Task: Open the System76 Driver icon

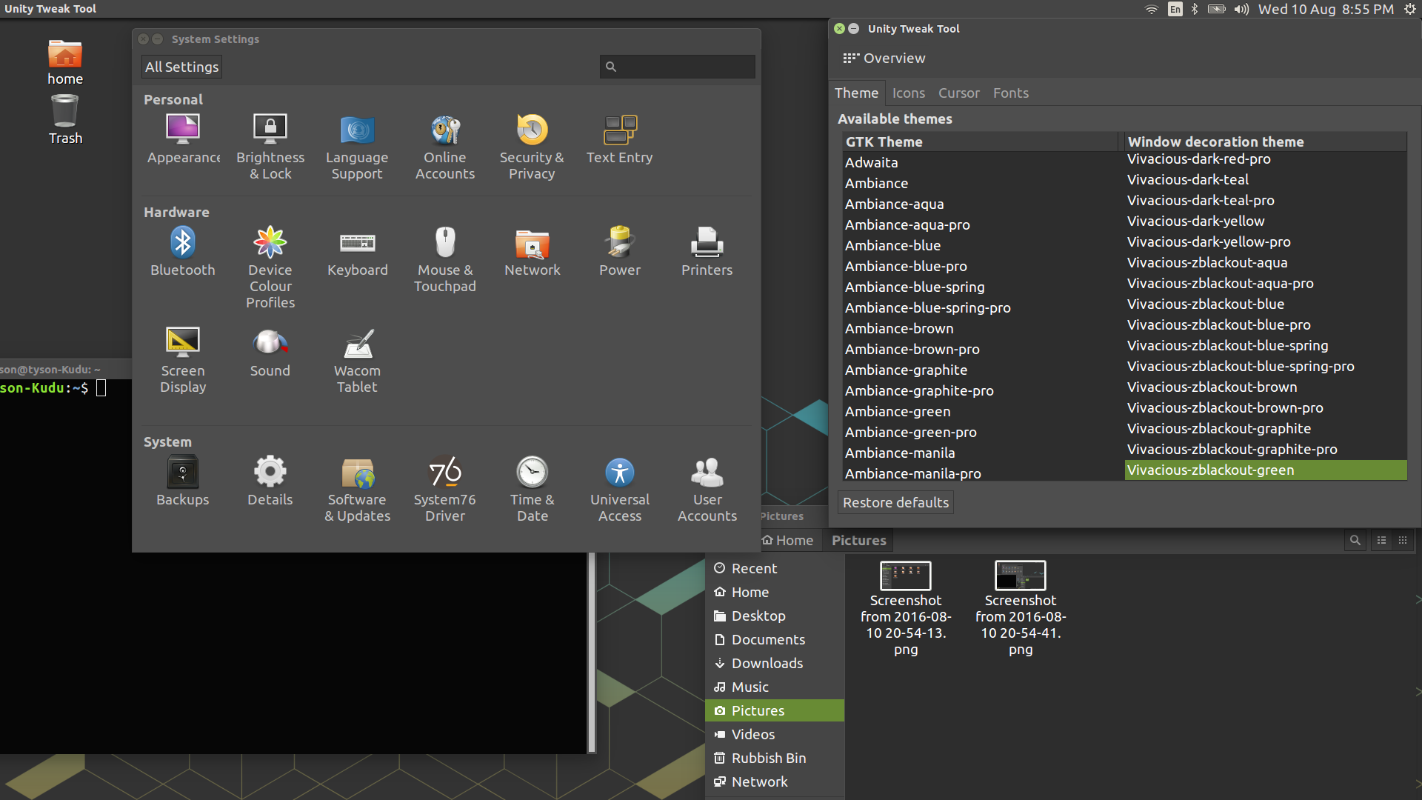Action: tap(445, 481)
